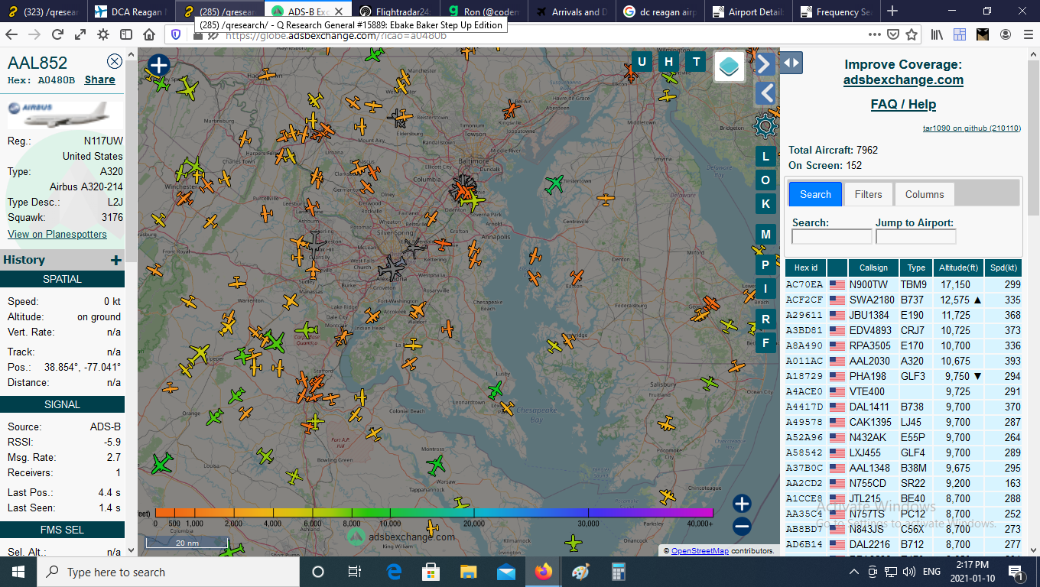Sort table by Type column

click(x=916, y=268)
